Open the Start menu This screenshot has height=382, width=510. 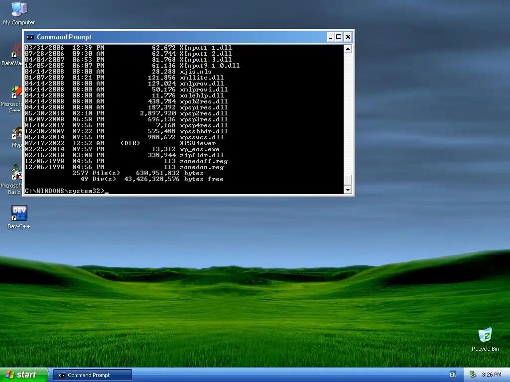(24, 375)
